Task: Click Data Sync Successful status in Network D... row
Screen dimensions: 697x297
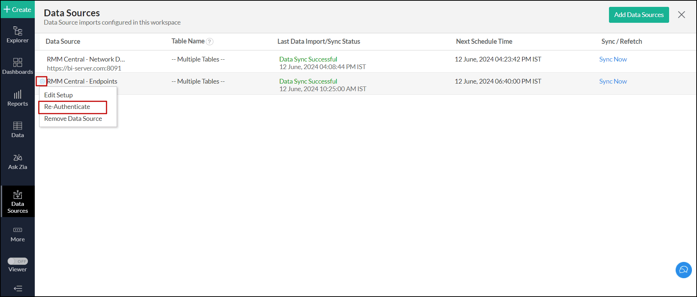Action: coord(308,59)
